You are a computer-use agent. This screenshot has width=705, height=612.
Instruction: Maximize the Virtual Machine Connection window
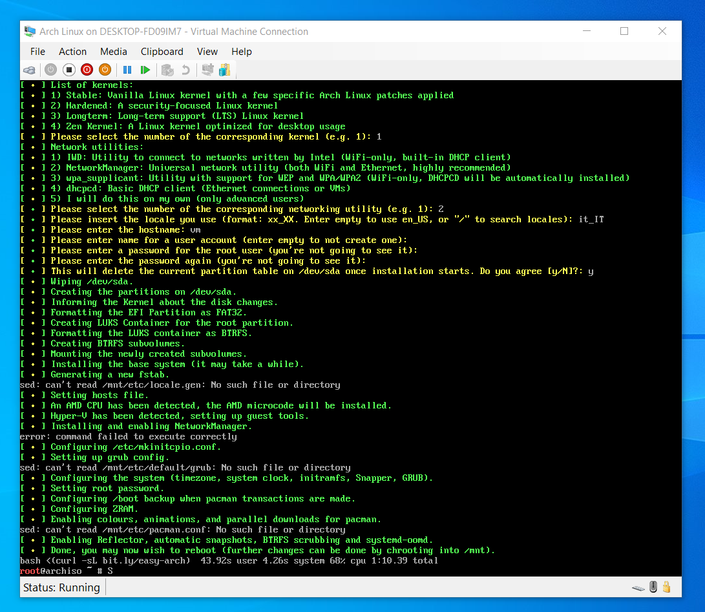(624, 31)
